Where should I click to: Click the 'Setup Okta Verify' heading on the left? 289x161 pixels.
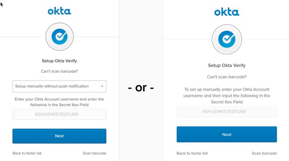pyautogui.click(x=59, y=61)
